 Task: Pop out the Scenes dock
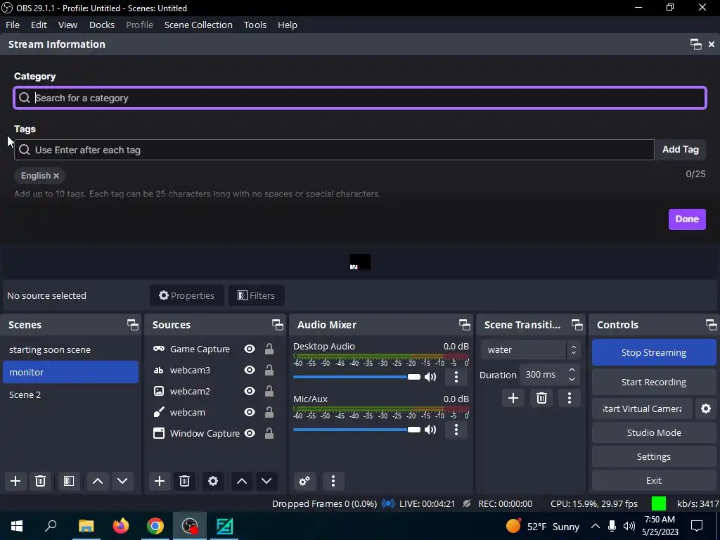[133, 325]
